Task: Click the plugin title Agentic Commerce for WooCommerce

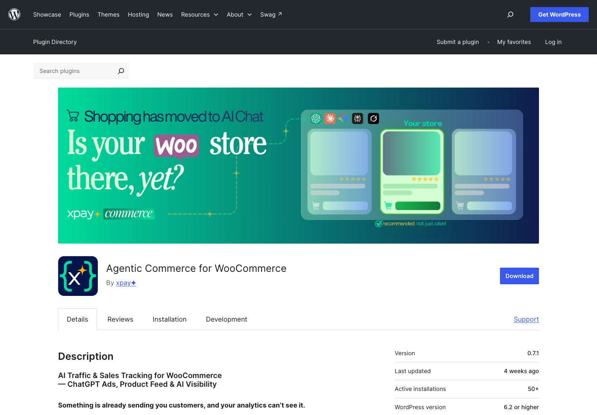Action: tap(196, 269)
